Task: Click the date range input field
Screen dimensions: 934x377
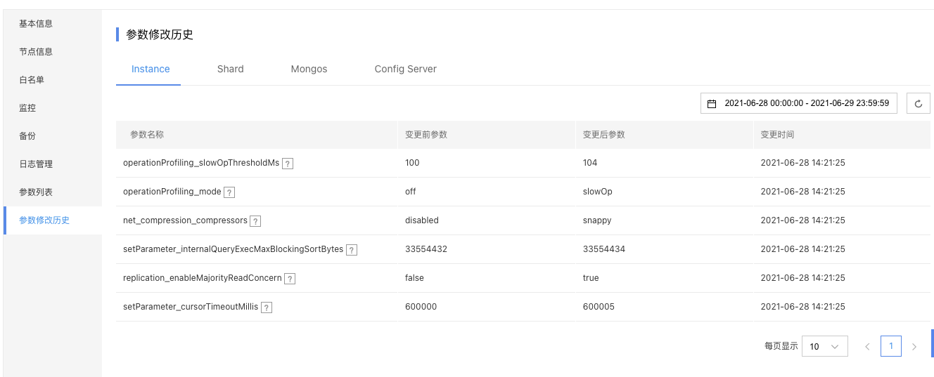Action: pyautogui.click(x=799, y=103)
